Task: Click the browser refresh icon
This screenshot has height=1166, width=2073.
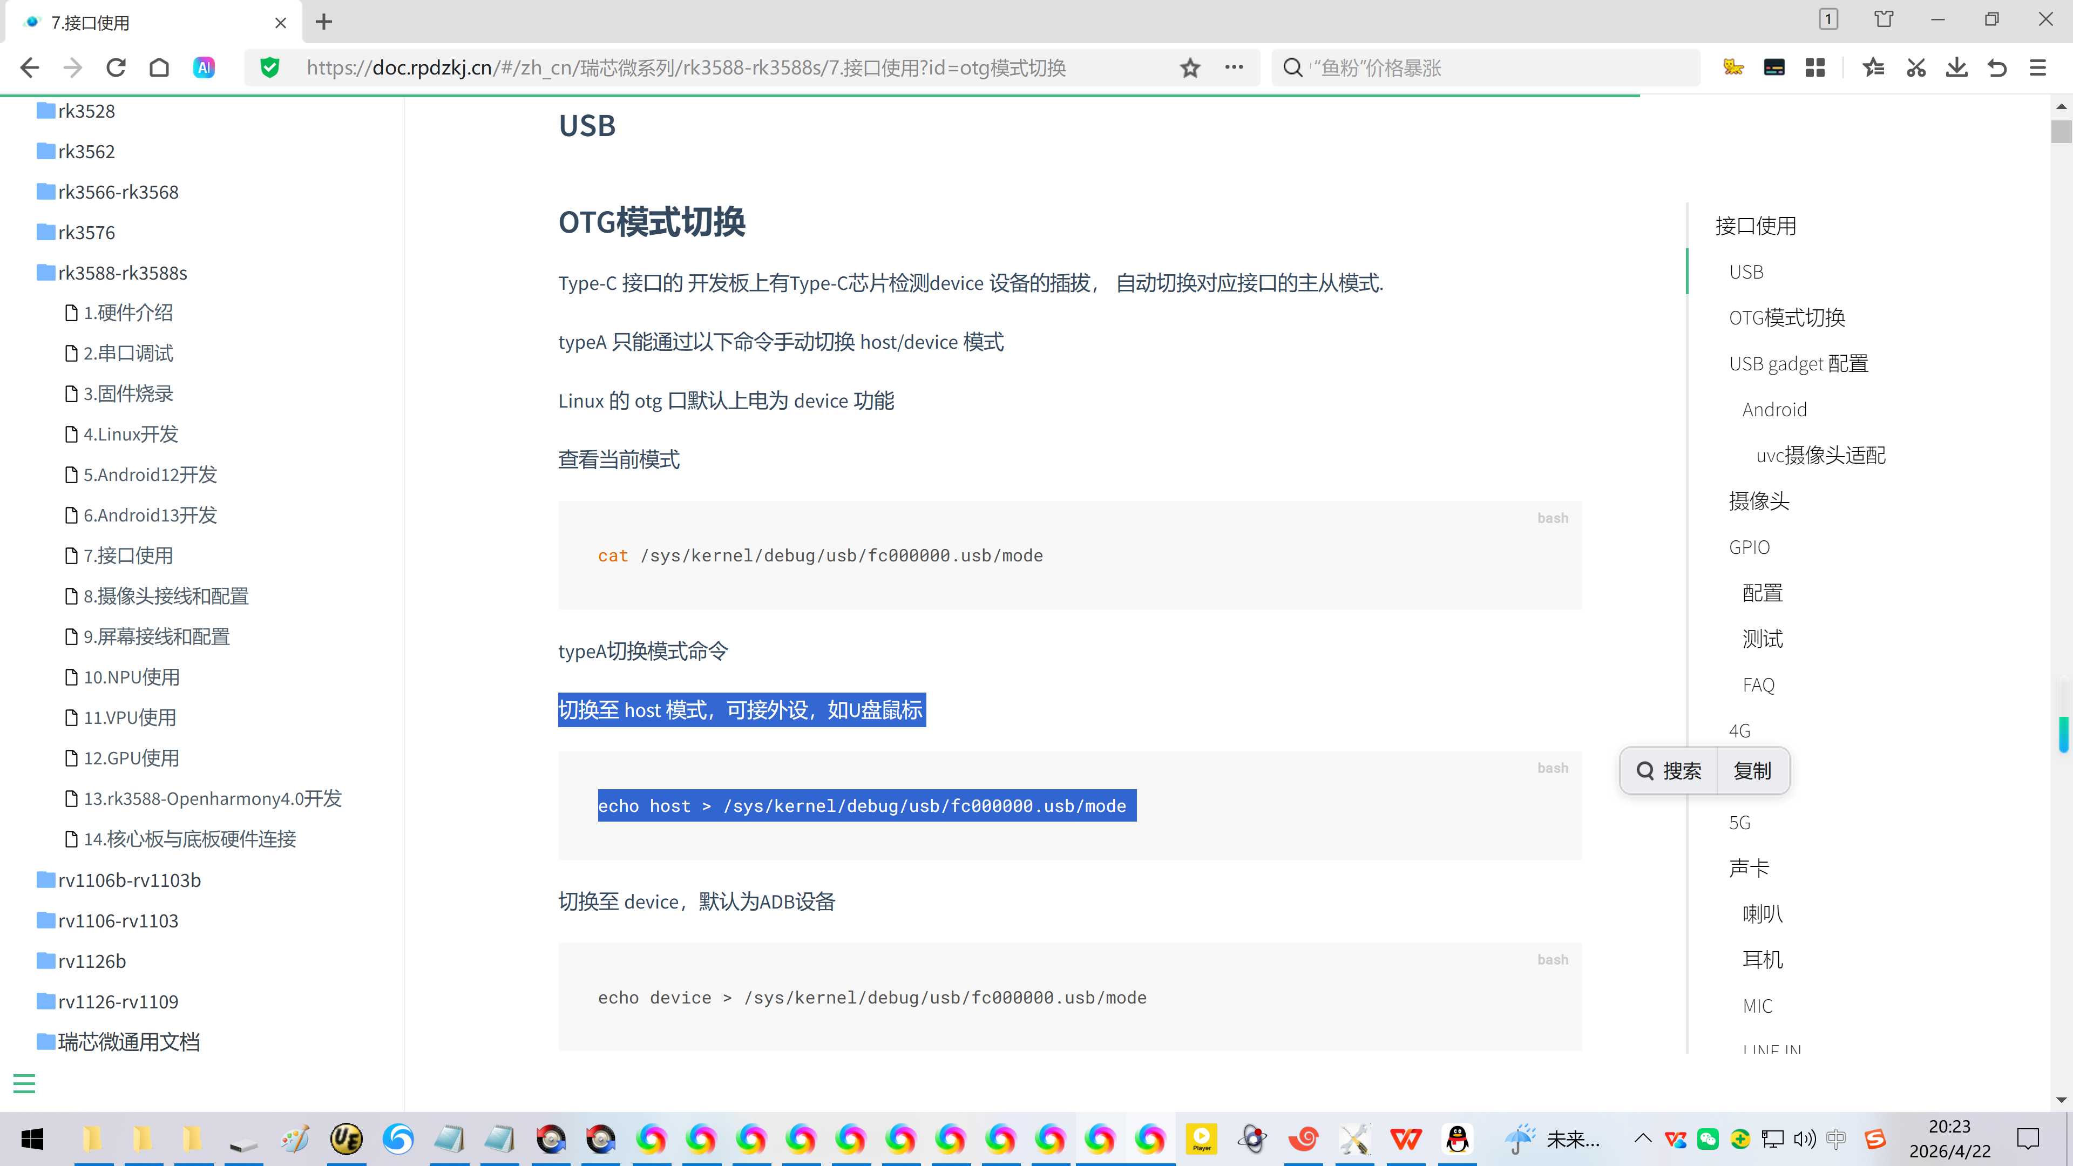Action: 116,67
